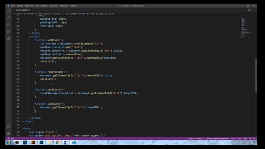Click the function removeItem() declaration text
The image size is (265, 149).
tap(51, 72)
